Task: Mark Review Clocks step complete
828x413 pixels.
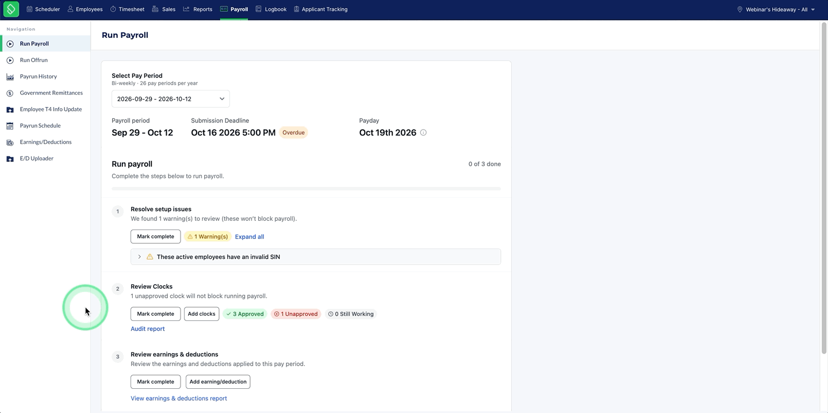Action: [x=155, y=314]
